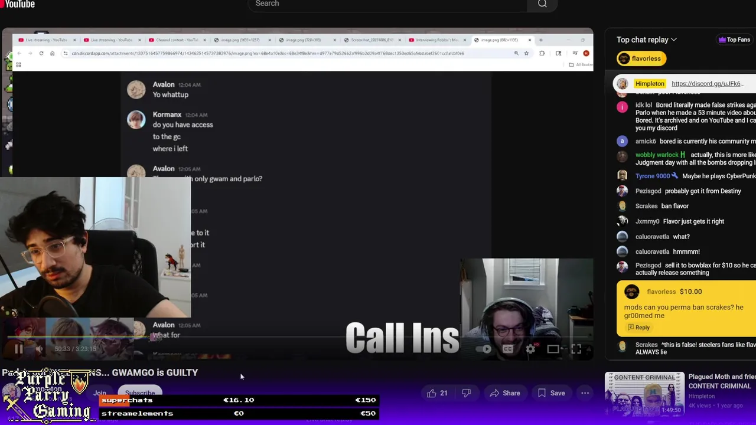Click the Reply button on flavorless's $10.00 super chat
Image resolution: width=756 pixels, height=425 pixels.
coord(638,328)
